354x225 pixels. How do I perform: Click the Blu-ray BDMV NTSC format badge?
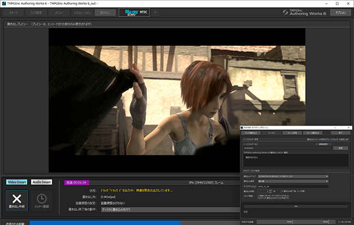click(x=134, y=12)
